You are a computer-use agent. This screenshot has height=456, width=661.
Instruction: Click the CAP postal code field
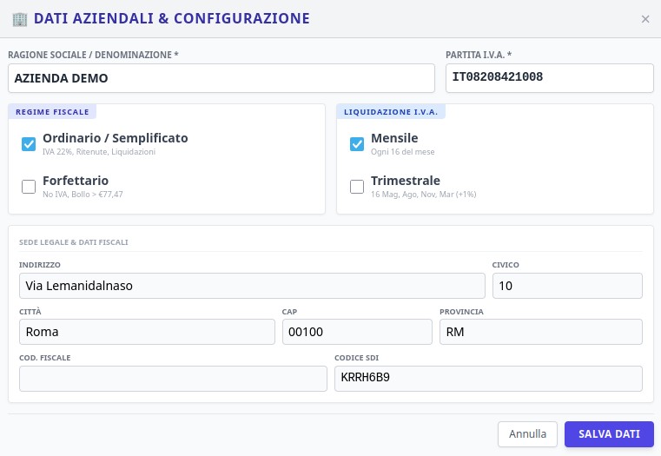357,332
